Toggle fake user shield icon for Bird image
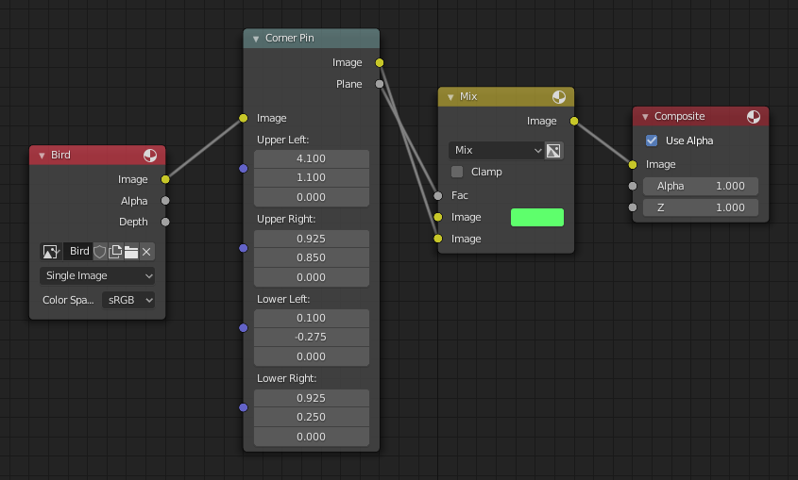This screenshot has width=798, height=480. tap(100, 252)
